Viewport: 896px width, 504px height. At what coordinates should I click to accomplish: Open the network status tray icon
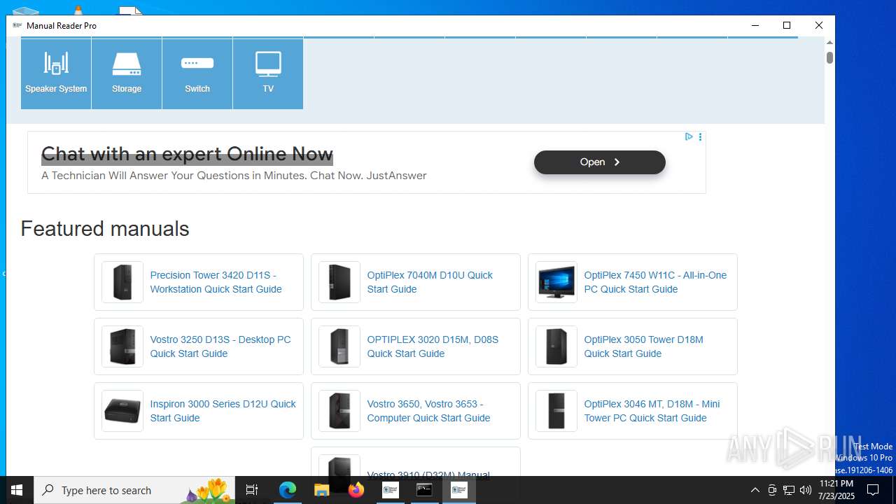click(789, 490)
